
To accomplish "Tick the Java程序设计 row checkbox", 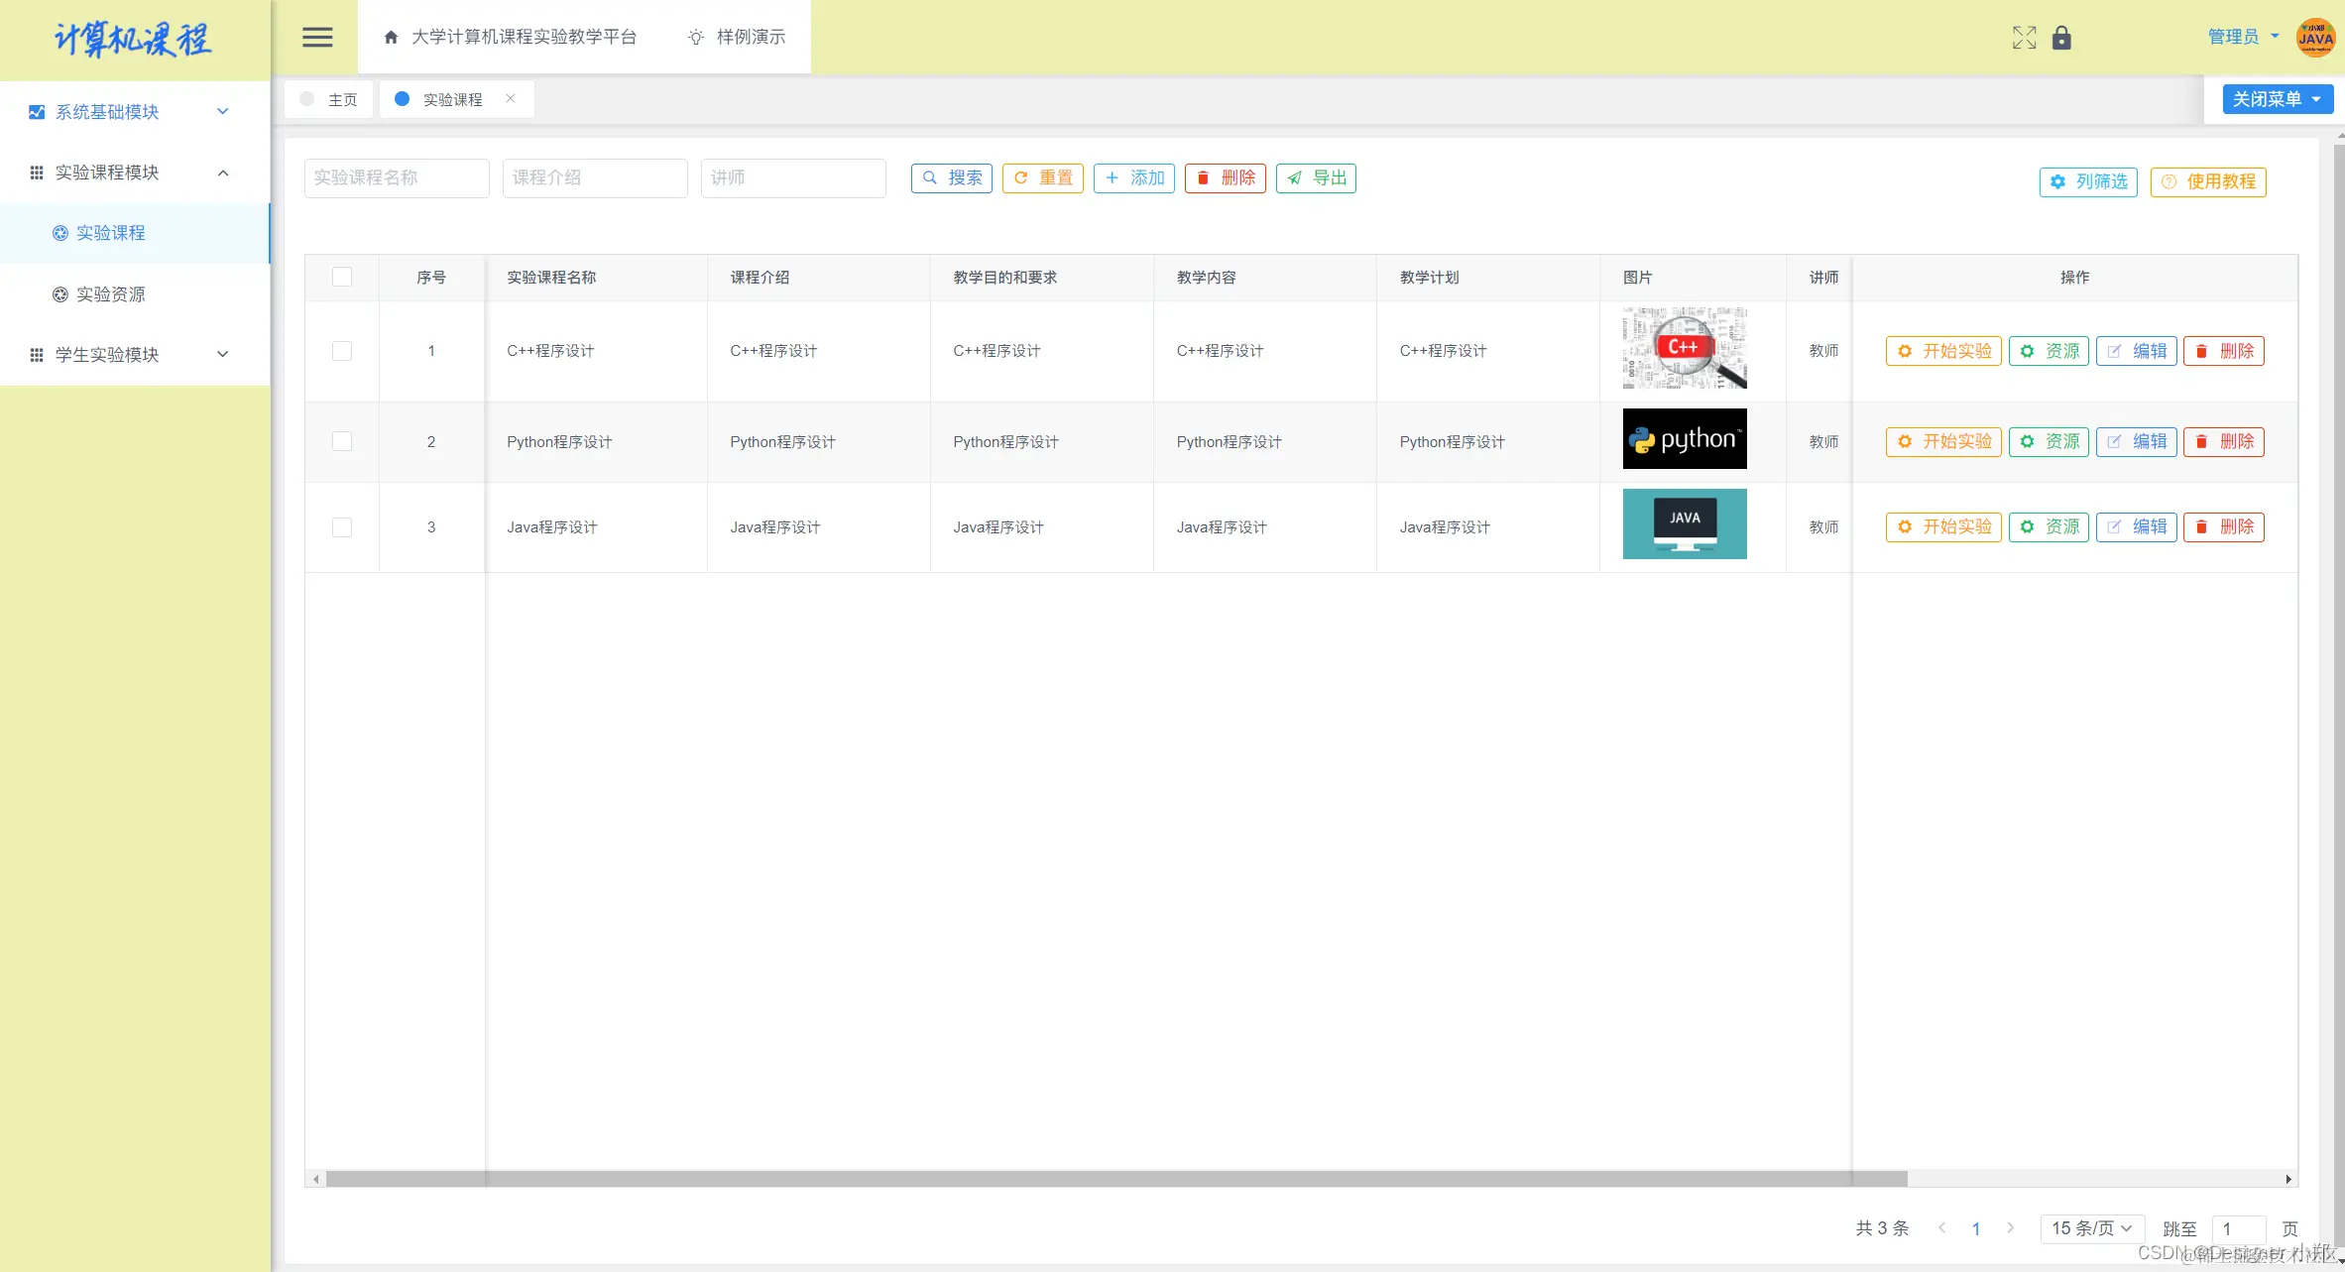I will click(x=342, y=527).
